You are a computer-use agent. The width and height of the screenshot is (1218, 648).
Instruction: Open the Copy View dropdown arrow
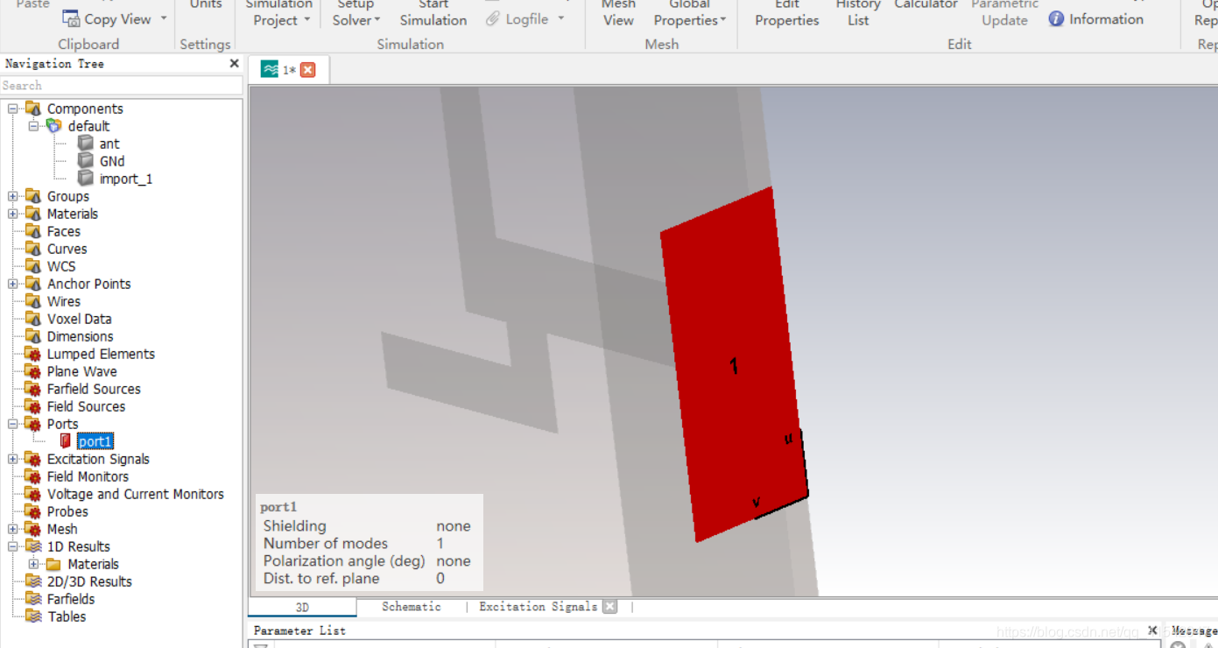tap(164, 18)
